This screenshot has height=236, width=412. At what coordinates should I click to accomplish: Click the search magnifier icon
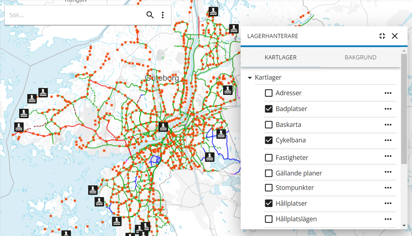point(150,15)
